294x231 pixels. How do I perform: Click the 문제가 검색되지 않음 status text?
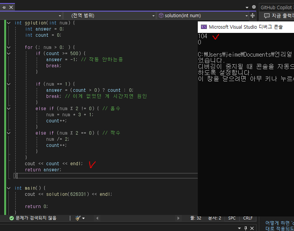[36, 218]
